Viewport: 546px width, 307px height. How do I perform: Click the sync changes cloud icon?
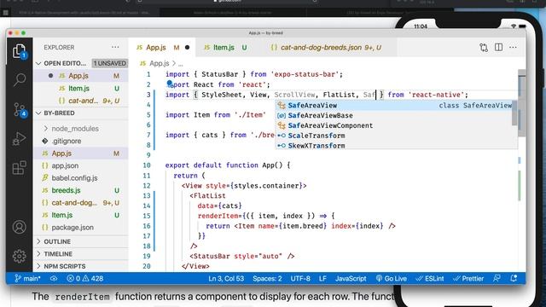(x=54, y=279)
